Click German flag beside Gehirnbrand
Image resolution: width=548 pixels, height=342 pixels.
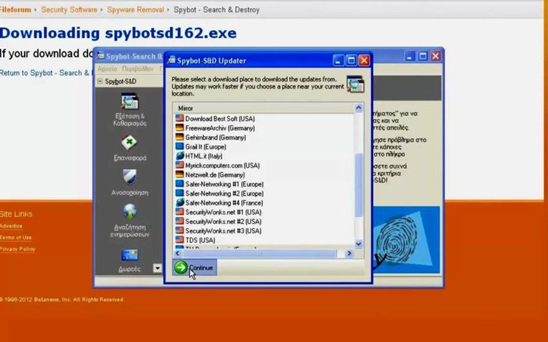click(x=180, y=137)
